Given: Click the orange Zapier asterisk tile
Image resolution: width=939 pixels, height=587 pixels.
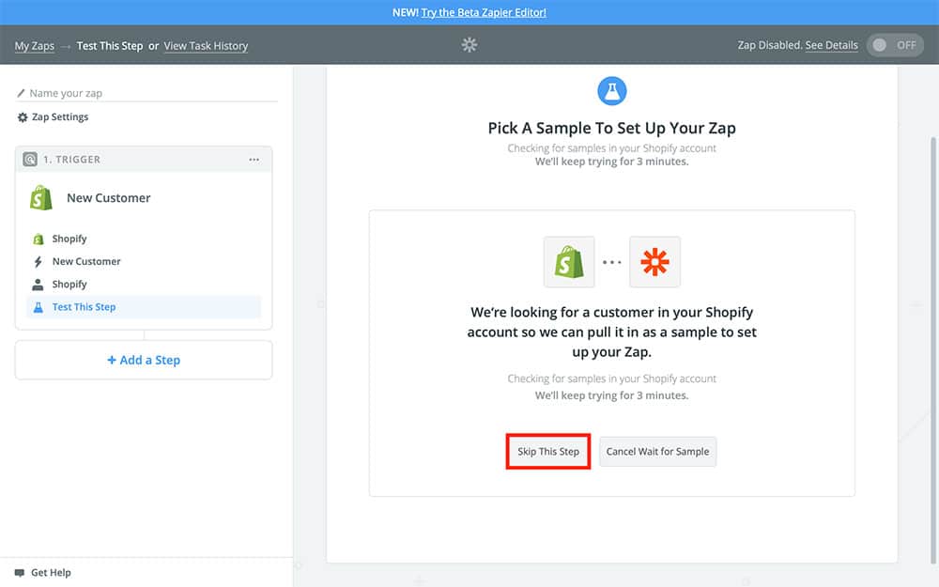Looking at the screenshot, I should [654, 262].
